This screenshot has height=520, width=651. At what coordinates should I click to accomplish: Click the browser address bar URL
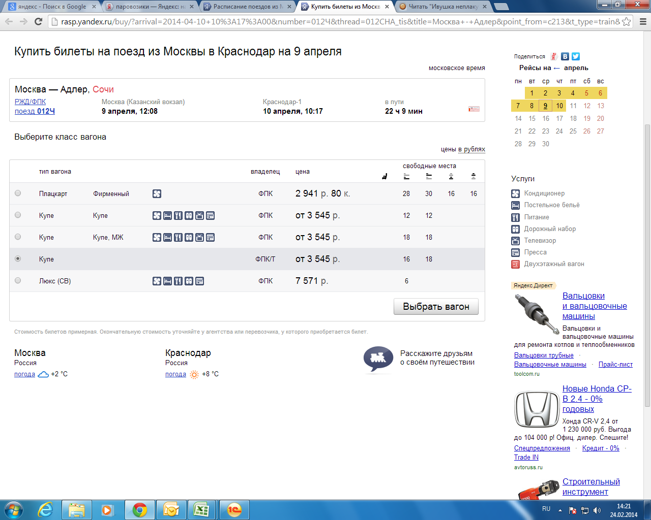(x=336, y=22)
